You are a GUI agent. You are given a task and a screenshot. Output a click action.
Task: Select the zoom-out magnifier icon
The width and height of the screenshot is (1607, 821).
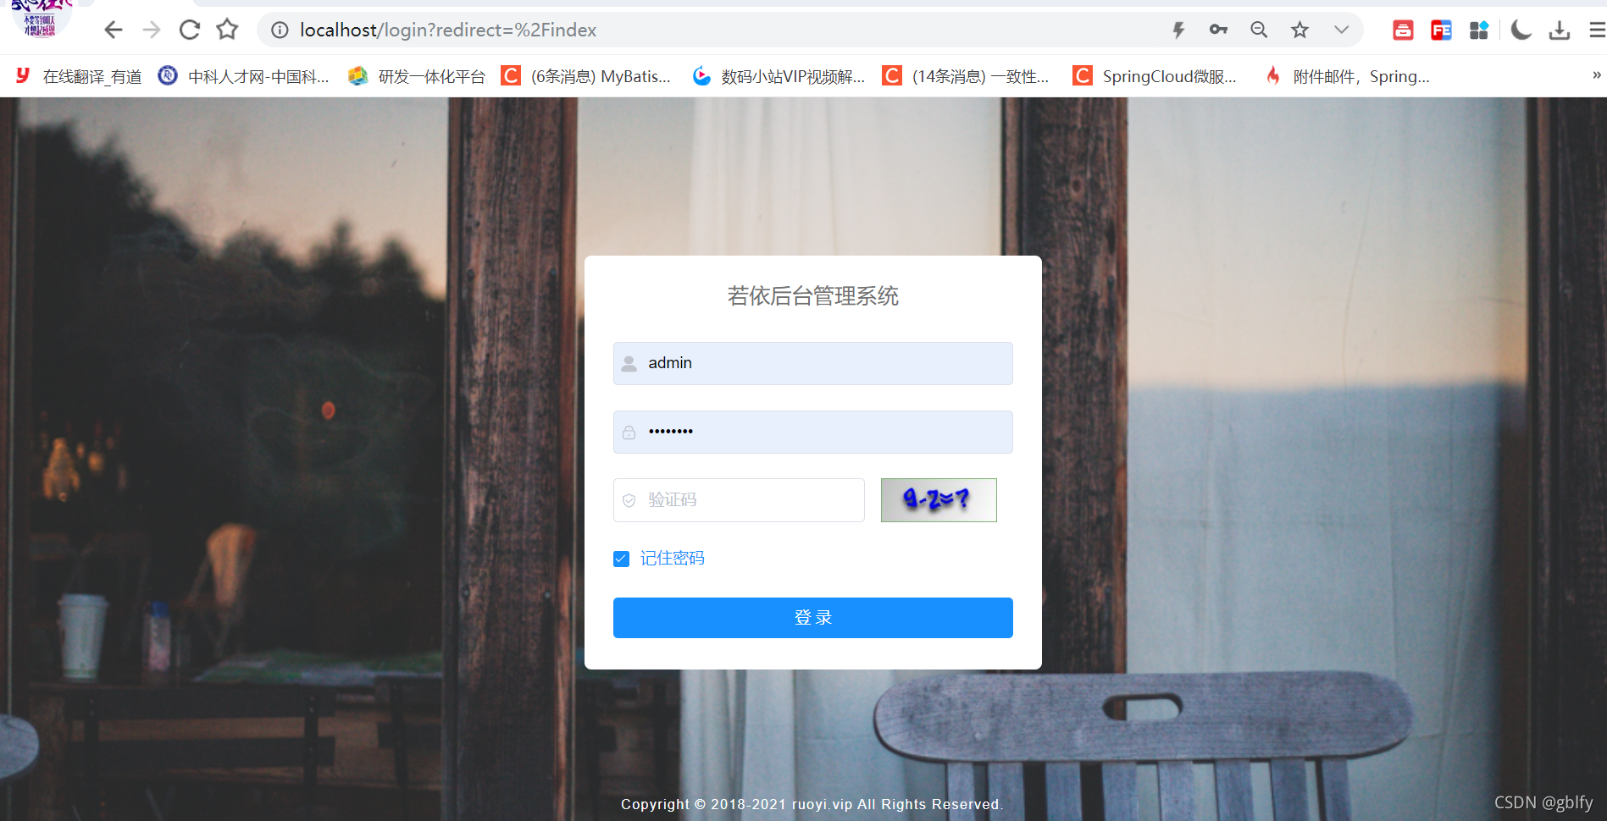point(1259,29)
